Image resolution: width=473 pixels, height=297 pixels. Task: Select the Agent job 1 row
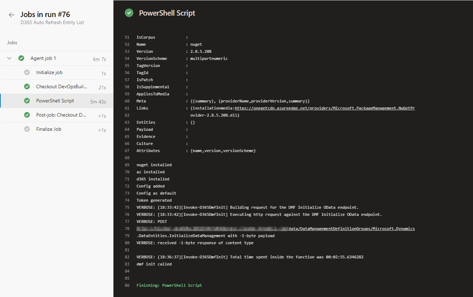click(x=57, y=58)
